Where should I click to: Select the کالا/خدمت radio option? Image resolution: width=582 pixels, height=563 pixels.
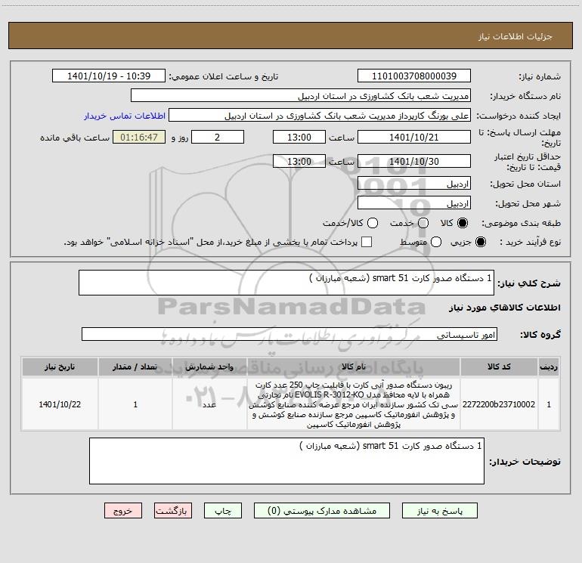pos(373,223)
